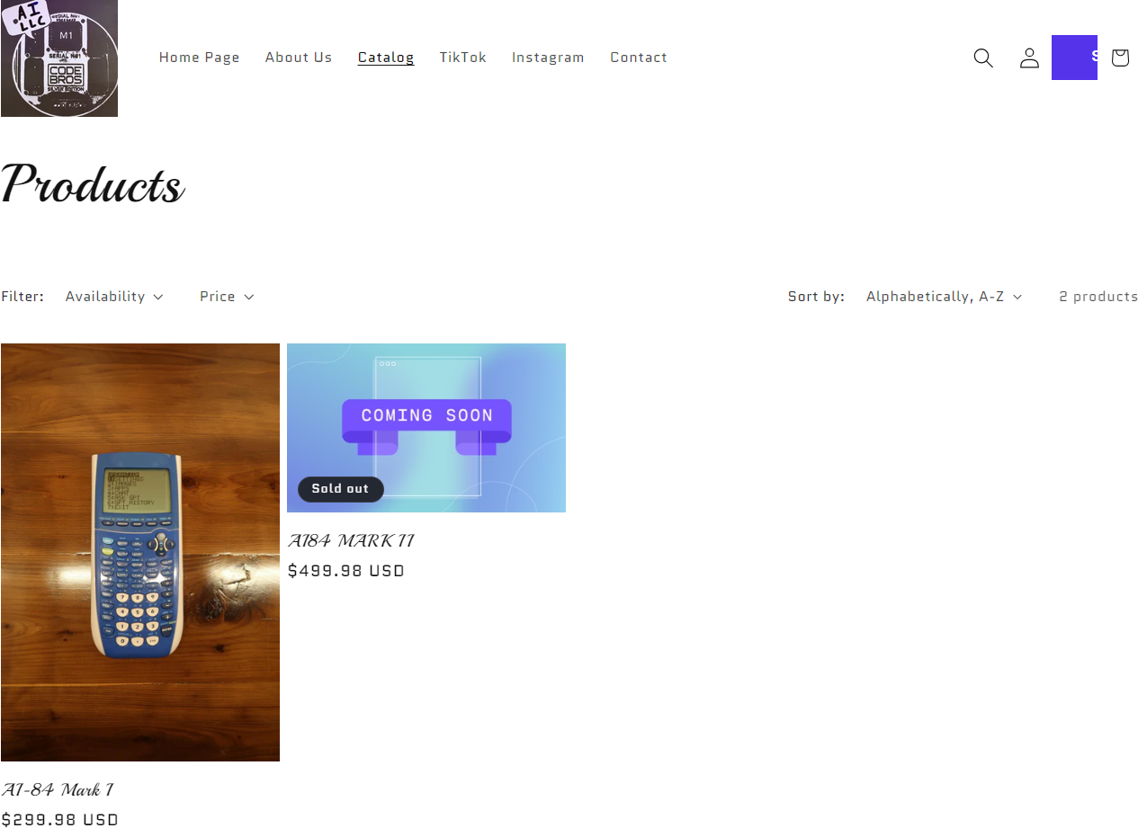Image resolution: width=1138 pixels, height=828 pixels.
Task: Click the AI-84 Mark I product title
Action: [58, 790]
